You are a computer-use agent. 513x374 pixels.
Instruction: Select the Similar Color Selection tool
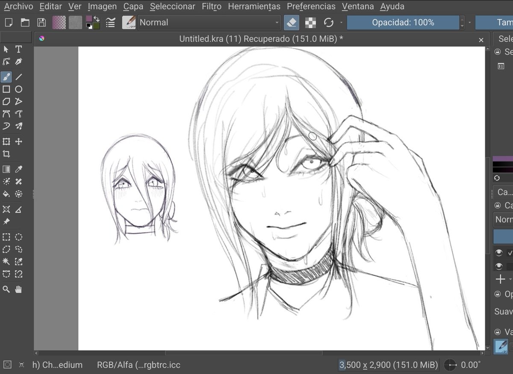pyautogui.click(x=19, y=262)
